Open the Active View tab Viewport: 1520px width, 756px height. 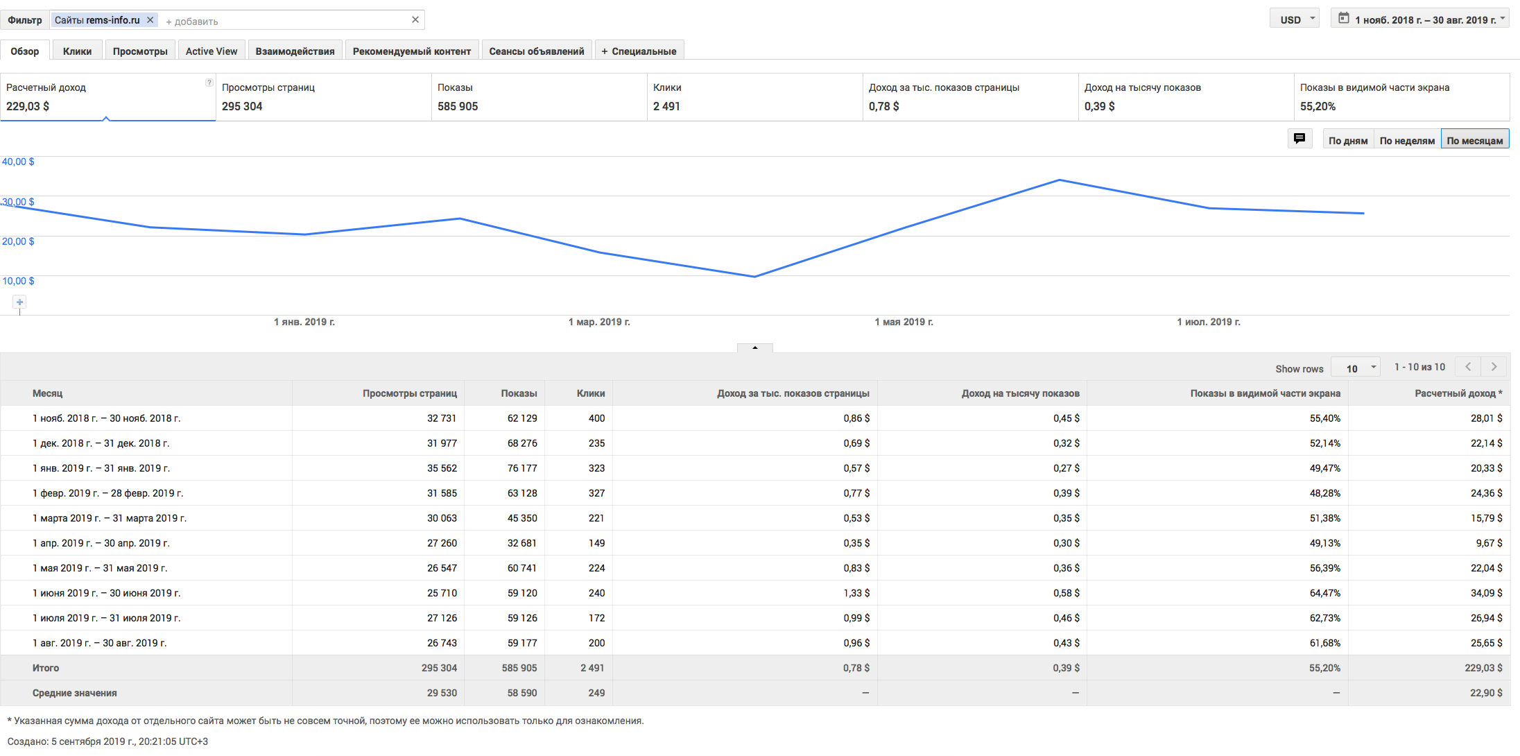tap(211, 51)
